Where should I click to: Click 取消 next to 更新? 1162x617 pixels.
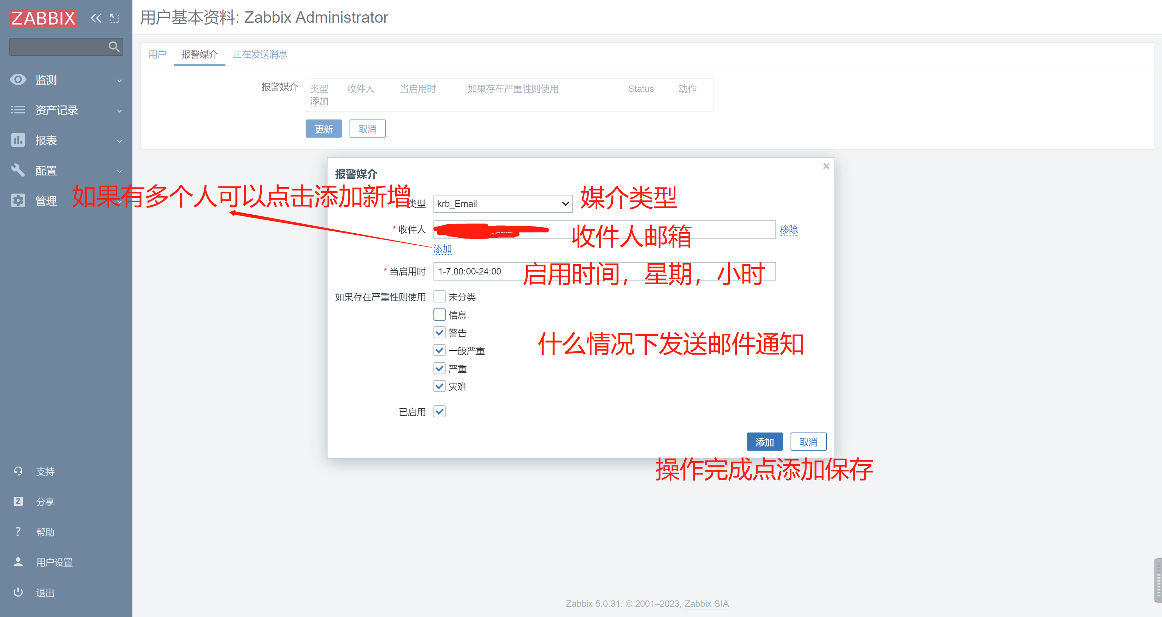(x=367, y=129)
